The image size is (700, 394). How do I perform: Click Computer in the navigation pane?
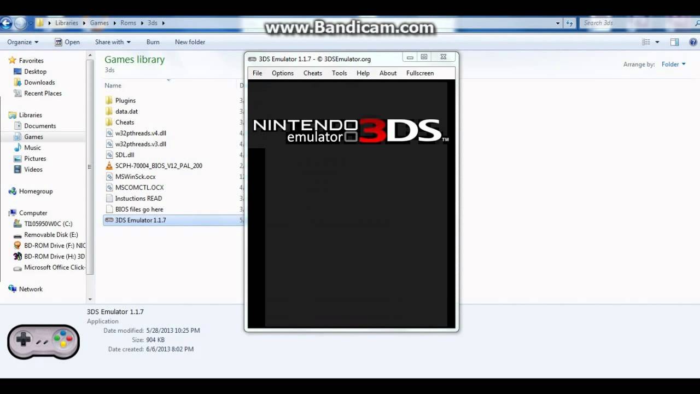[33, 213]
